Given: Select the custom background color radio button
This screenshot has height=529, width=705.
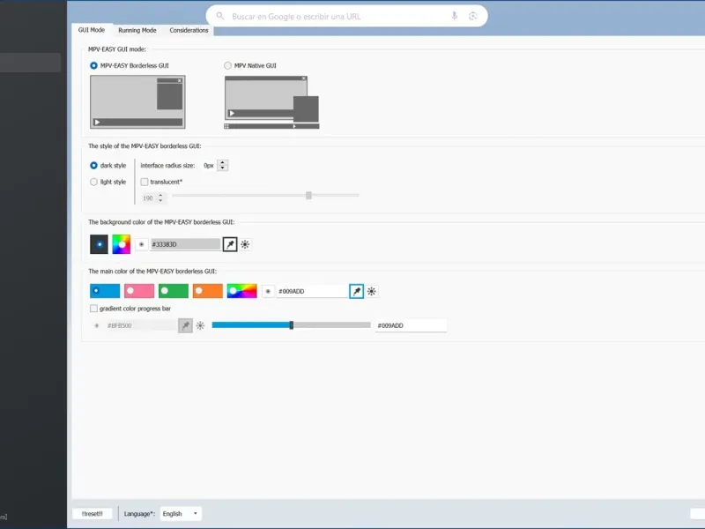Looking at the screenshot, I should click(141, 244).
